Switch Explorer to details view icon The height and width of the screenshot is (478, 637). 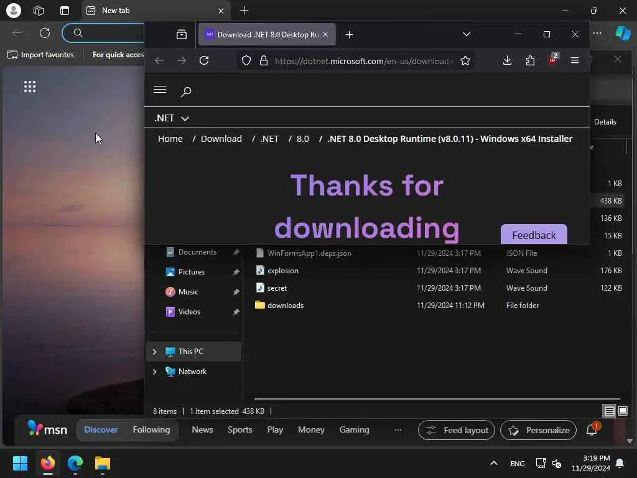pos(609,411)
